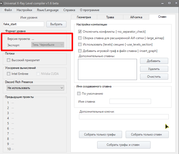This screenshot has width=179, height=154.
Task: Click the Добавить button for additional spawns
Action: point(154,61)
